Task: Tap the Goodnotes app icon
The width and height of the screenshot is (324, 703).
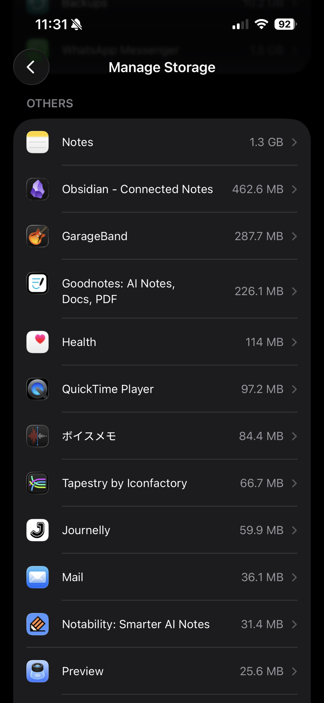Action: (38, 283)
